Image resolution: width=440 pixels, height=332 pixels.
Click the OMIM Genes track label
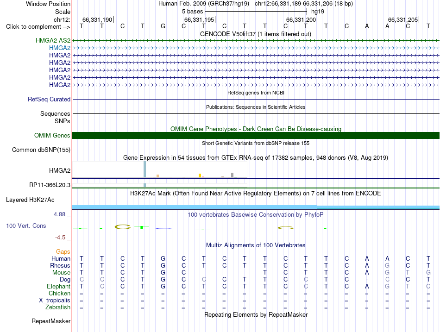[52, 135]
